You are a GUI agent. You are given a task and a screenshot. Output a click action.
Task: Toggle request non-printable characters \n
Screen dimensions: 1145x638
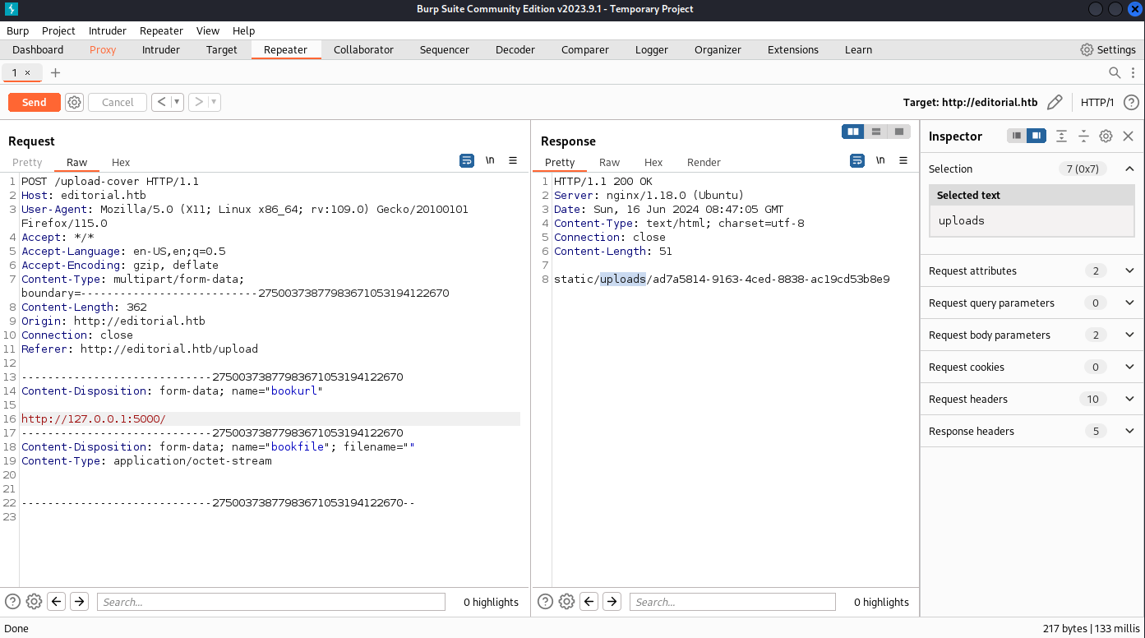click(490, 160)
